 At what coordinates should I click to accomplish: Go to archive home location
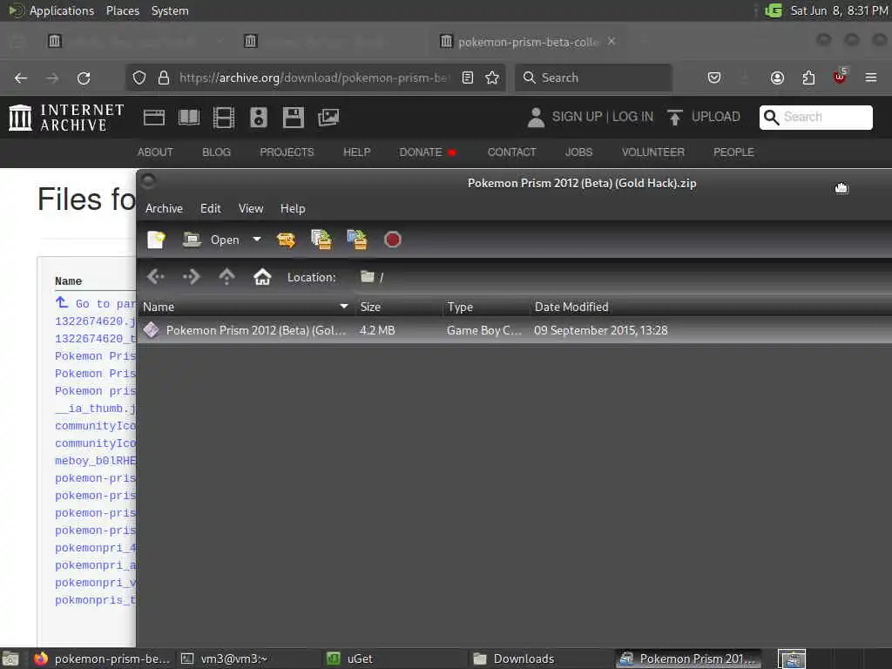pos(262,277)
